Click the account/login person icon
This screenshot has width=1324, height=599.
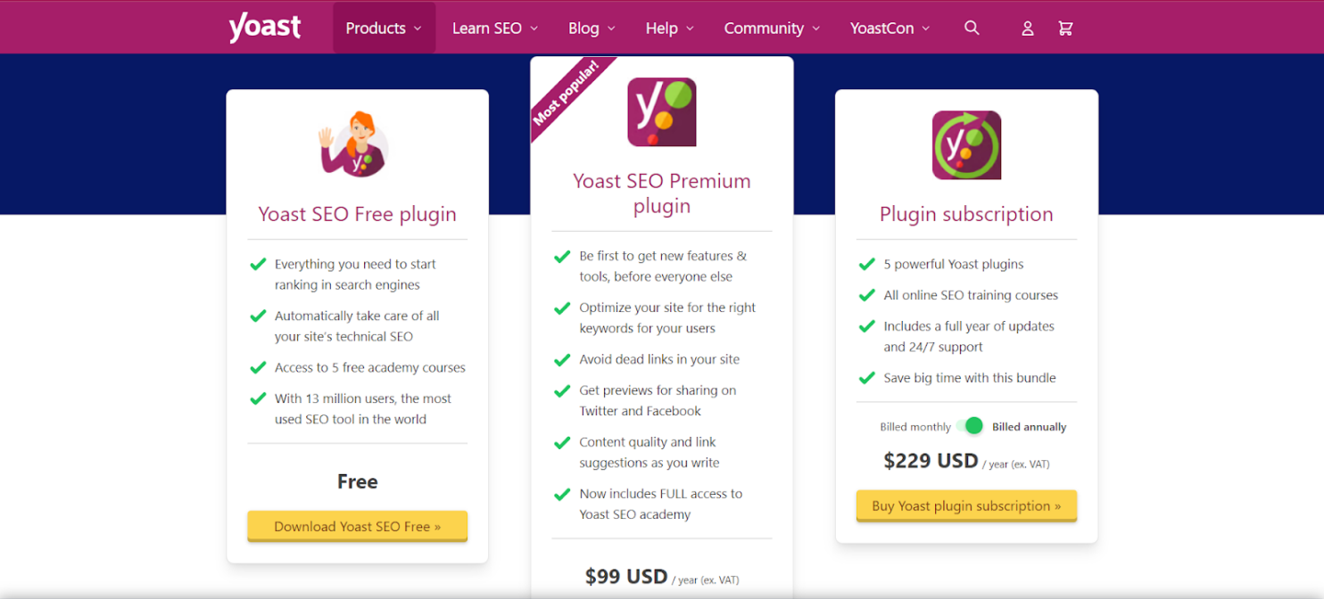[x=1027, y=28]
